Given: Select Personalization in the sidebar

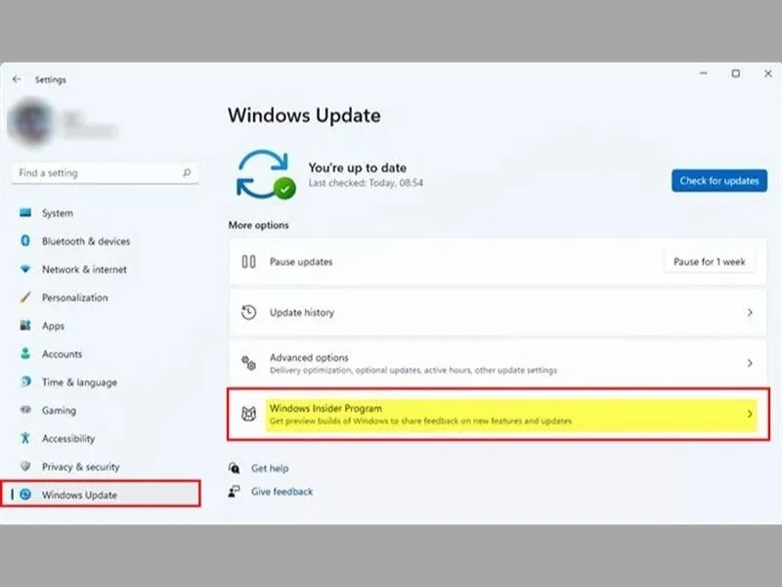Looking at the screenshot, I should tap(75, 297).
